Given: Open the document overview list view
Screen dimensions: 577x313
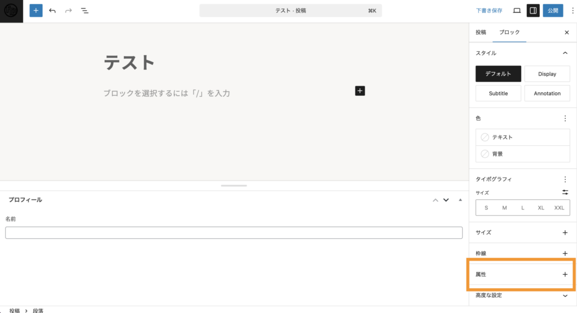Looking at the screenshot, I should (x=85, y=11).
